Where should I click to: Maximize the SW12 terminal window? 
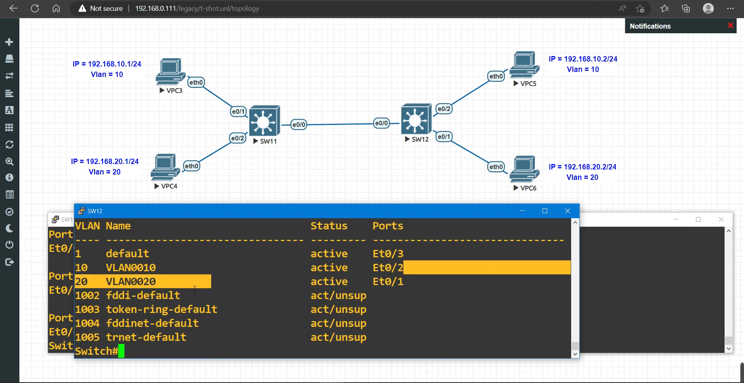click(545, 211)
